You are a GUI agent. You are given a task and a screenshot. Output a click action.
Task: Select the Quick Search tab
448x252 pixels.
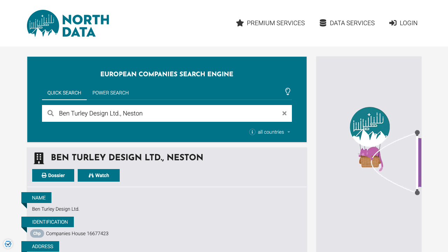tap(64, 93)
